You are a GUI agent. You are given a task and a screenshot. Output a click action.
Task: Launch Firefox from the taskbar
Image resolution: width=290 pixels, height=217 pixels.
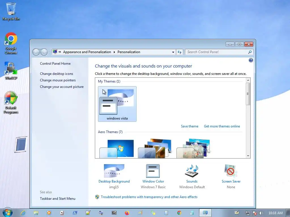coord(127,213)
